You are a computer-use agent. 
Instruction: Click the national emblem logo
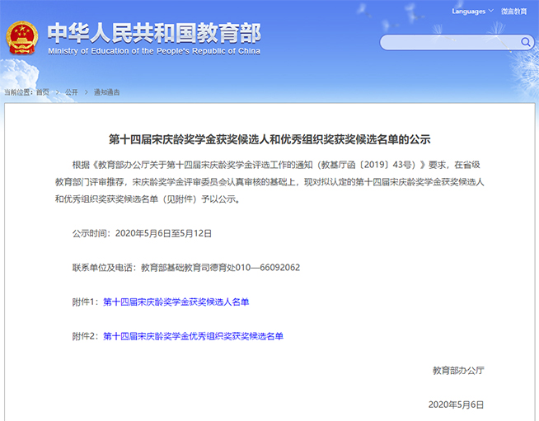click(22, 40)
